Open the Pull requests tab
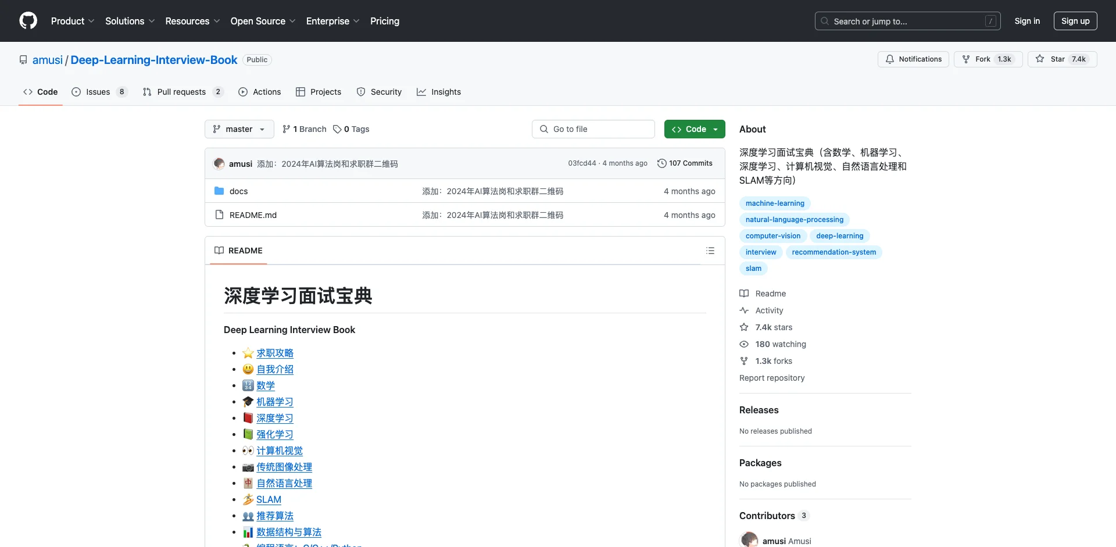Screen dimensions: 1116x547 pyautogui.click(x=183, y=92)
